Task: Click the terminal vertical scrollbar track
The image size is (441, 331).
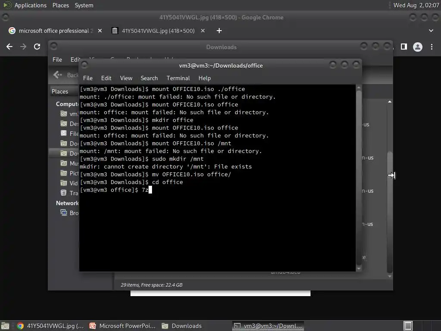Action: click(x=359, y=178)
